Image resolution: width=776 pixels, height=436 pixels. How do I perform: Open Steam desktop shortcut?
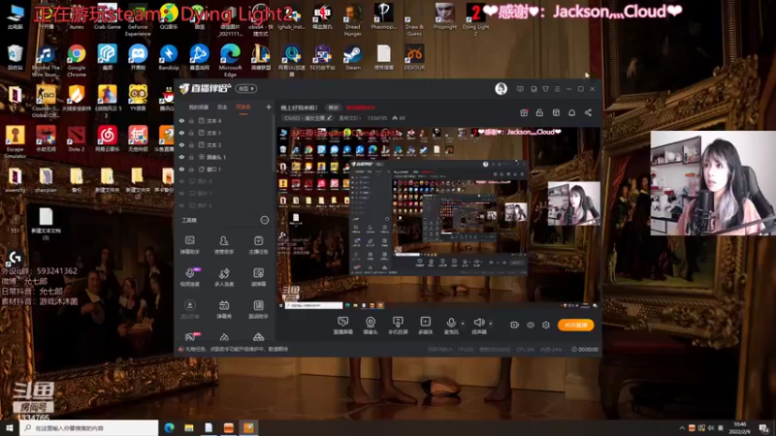pos(353,57)
